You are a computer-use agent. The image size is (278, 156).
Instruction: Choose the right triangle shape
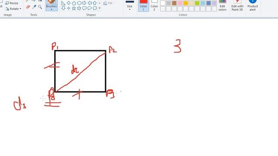63,3
